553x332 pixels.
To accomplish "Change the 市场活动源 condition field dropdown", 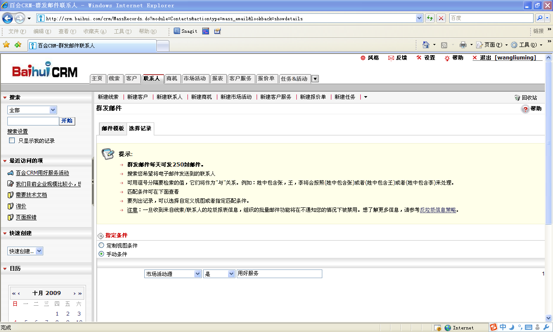I will [x=198, y=273].
